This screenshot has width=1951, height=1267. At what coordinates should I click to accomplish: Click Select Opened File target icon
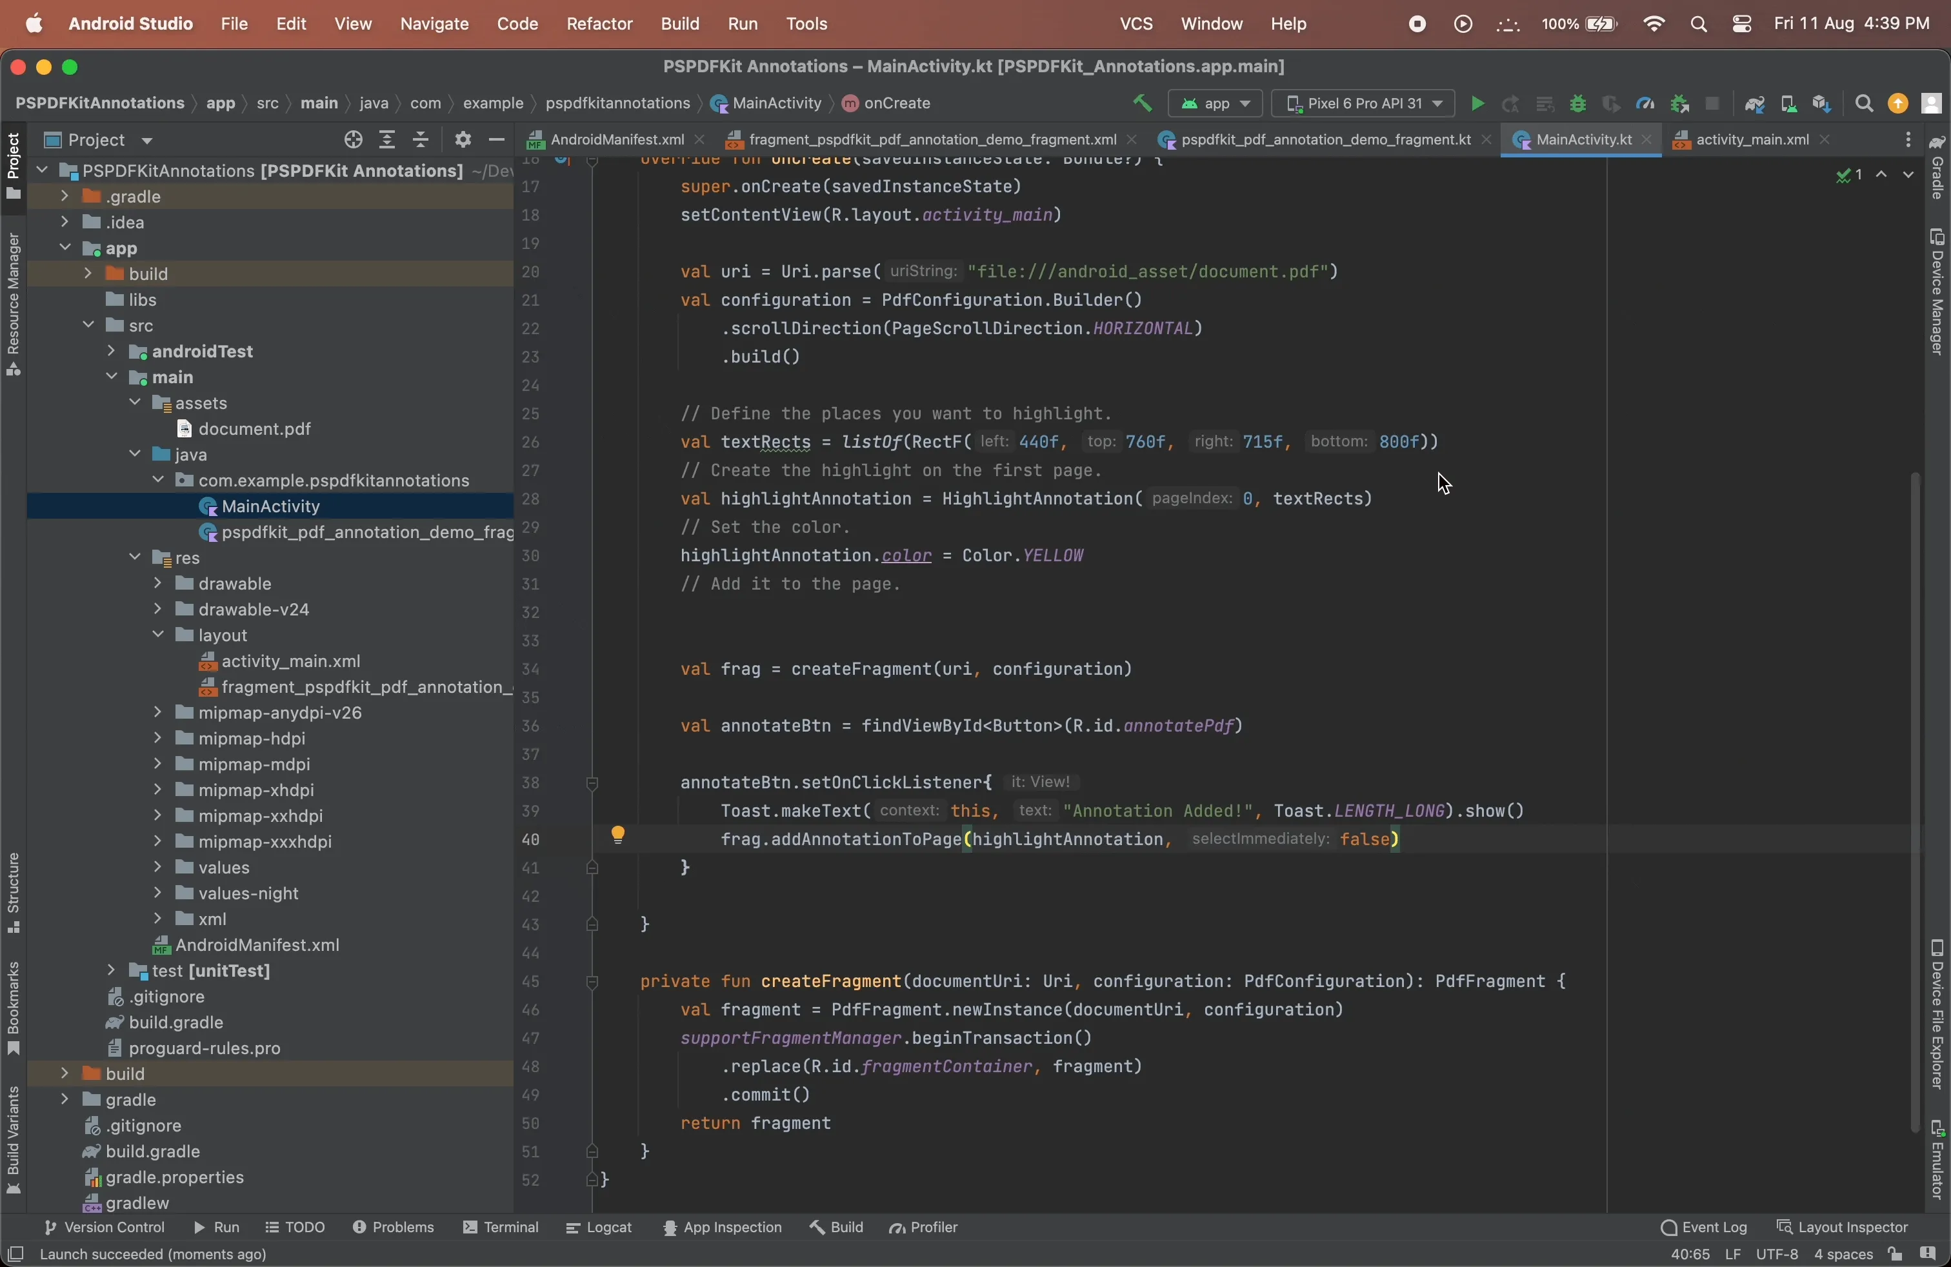coord(354,140)
